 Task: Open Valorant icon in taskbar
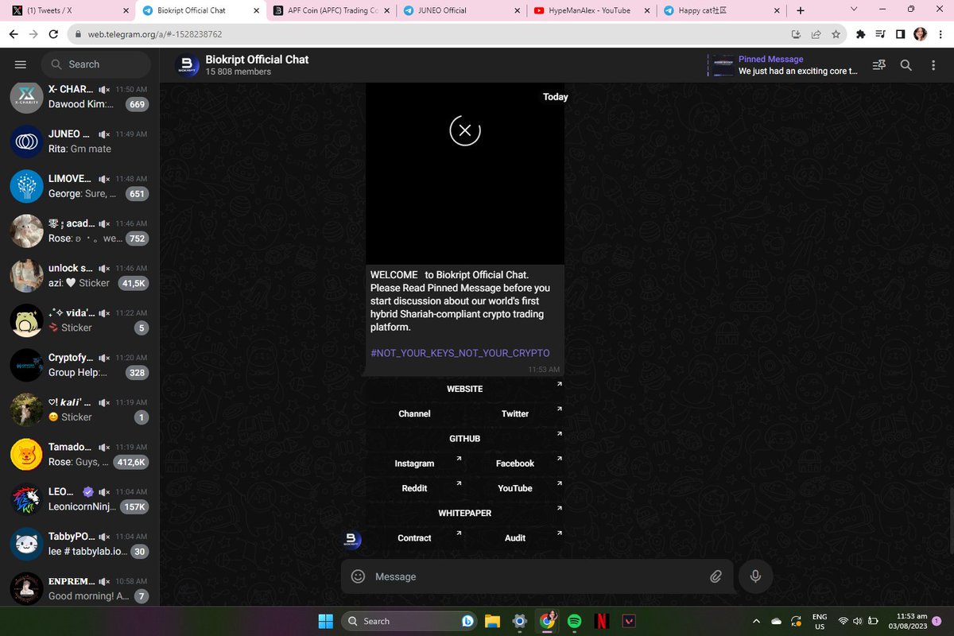[x=629, y=621]
